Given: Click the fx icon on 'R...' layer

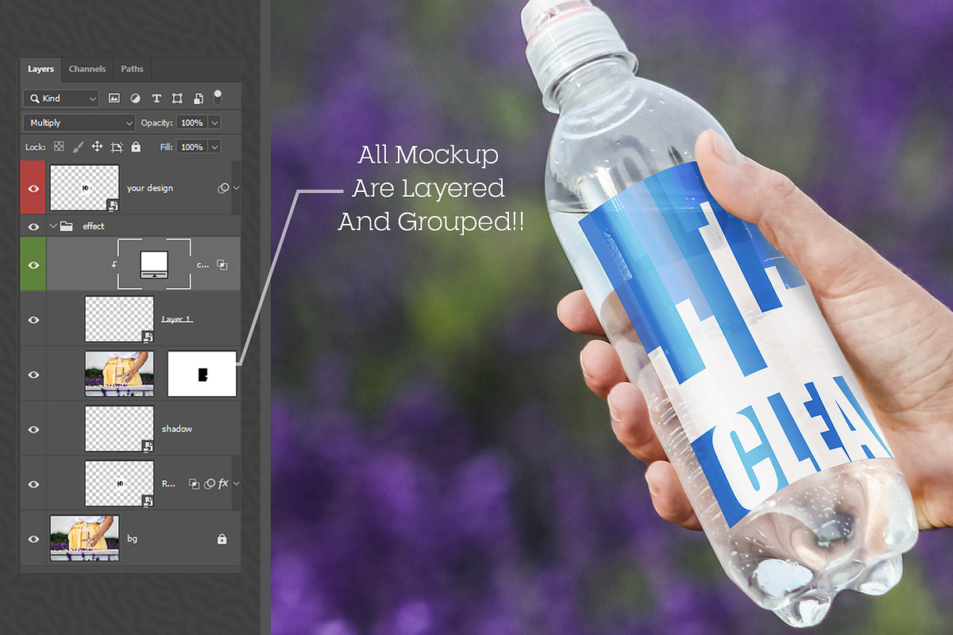Looking at the screenshot, I should [223, 483].
